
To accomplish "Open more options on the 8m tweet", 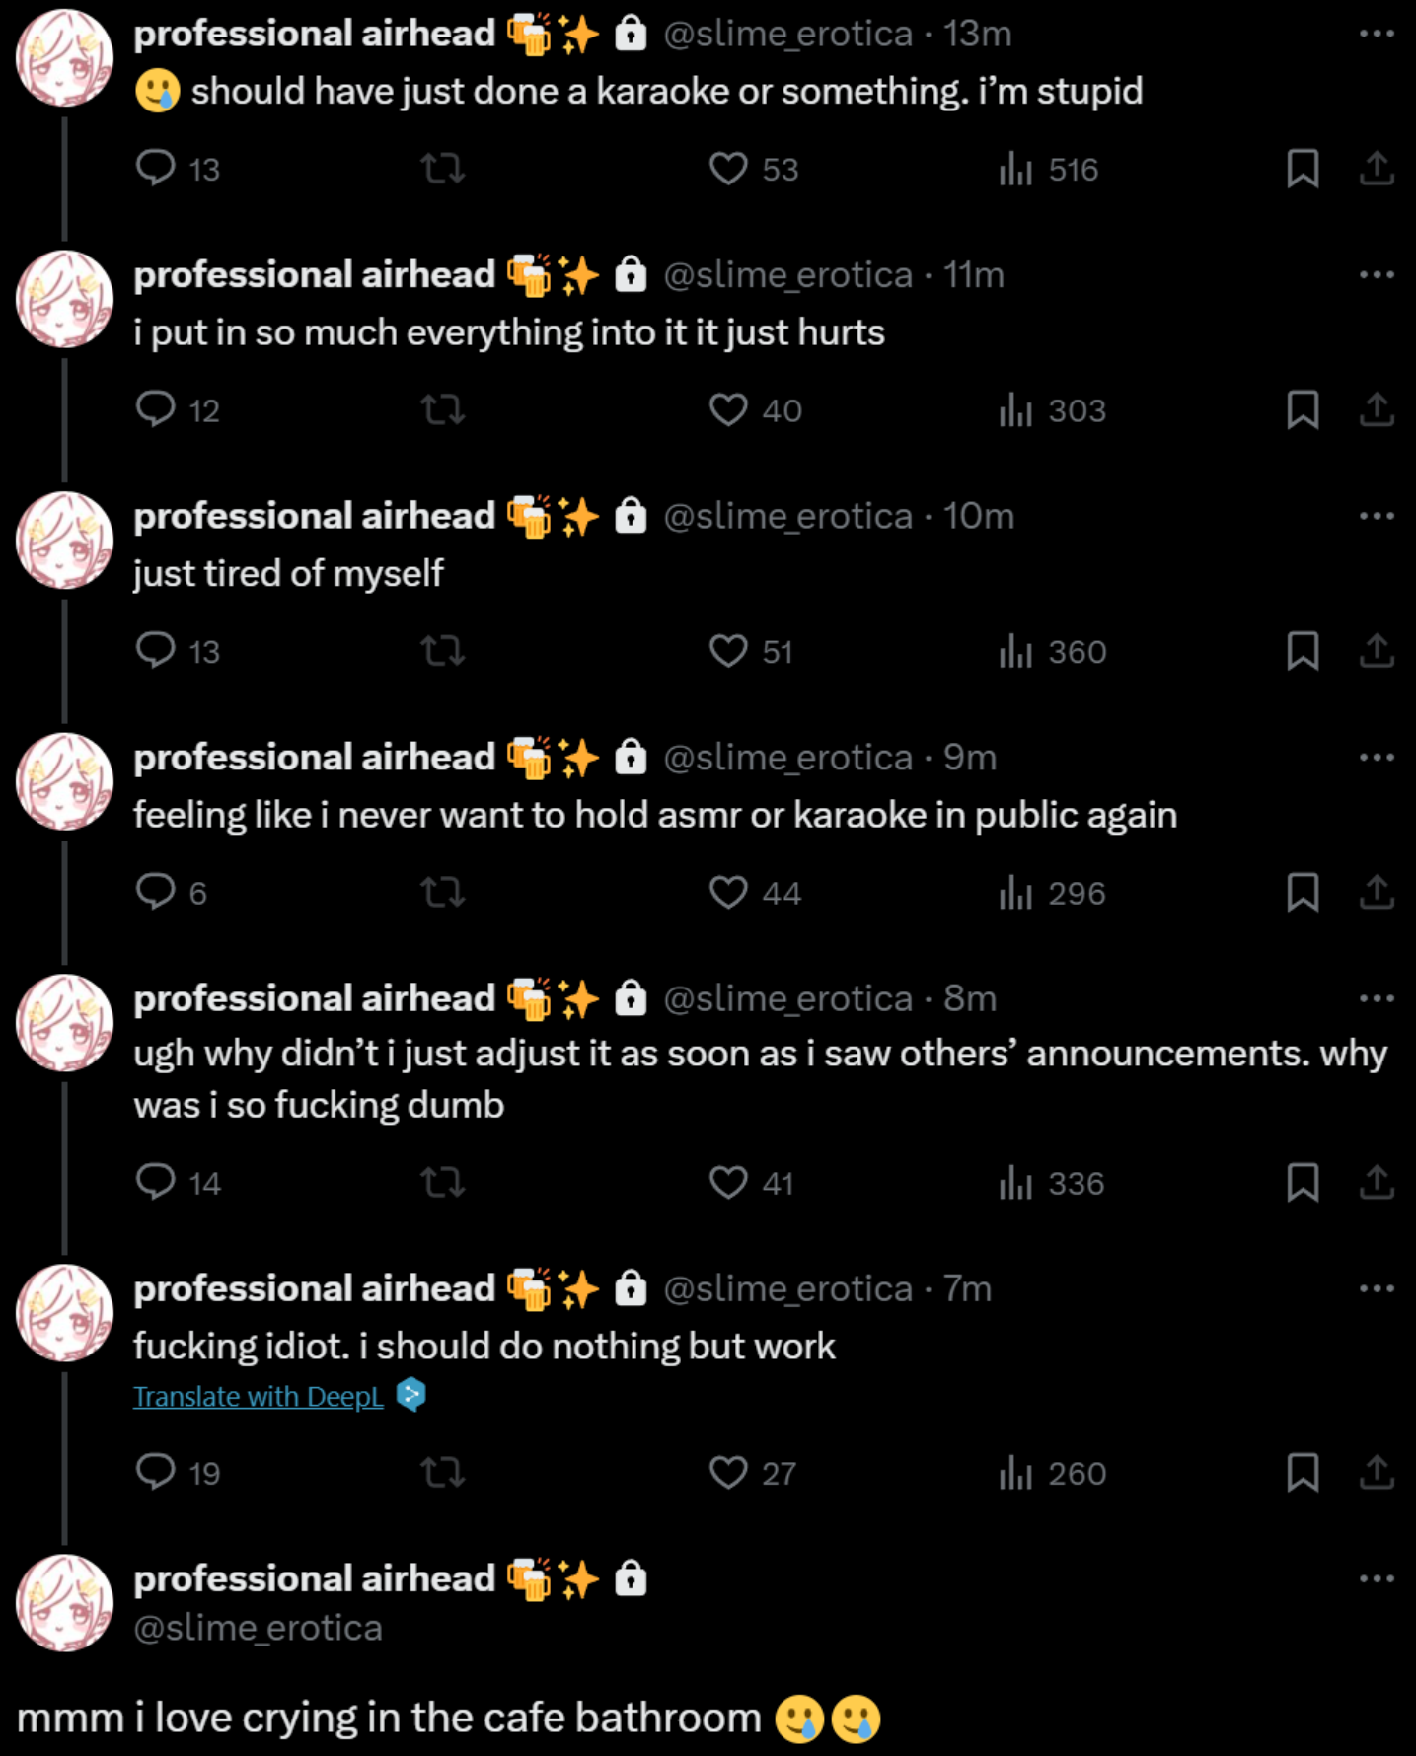I will [x=1377, y=998].
